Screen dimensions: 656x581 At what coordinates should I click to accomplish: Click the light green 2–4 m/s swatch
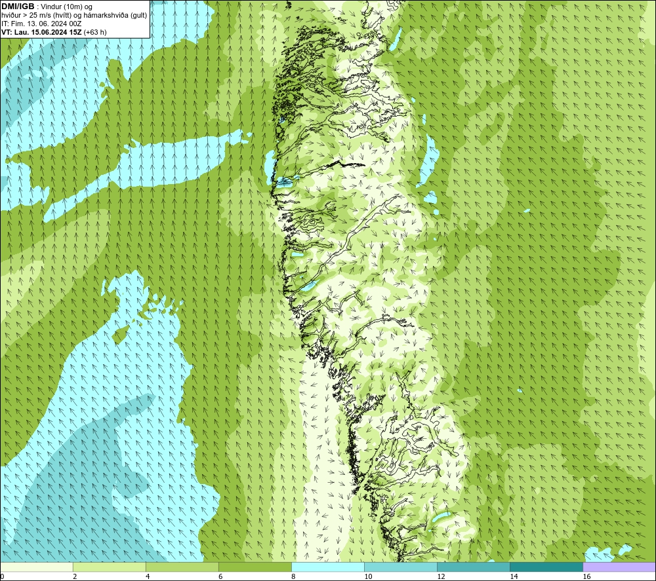click(x=109, y=567)
